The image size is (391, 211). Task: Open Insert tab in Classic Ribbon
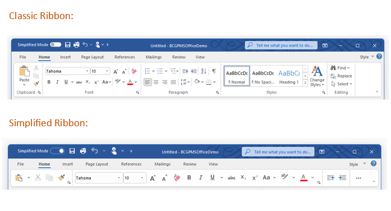coord(66,57)
